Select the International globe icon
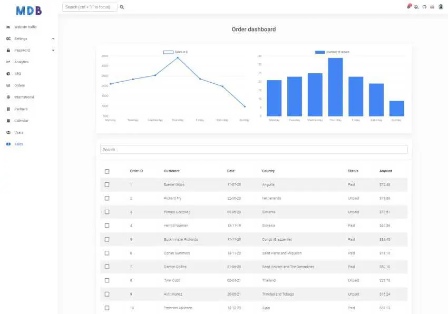Screen dimensions: 448x314 pos(7,97)
